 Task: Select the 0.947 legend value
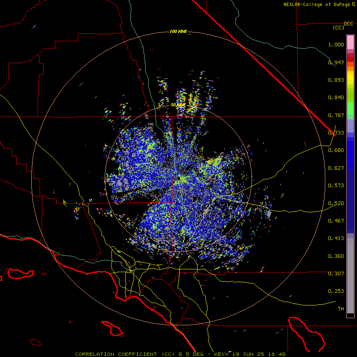click(x=336, y=62)
